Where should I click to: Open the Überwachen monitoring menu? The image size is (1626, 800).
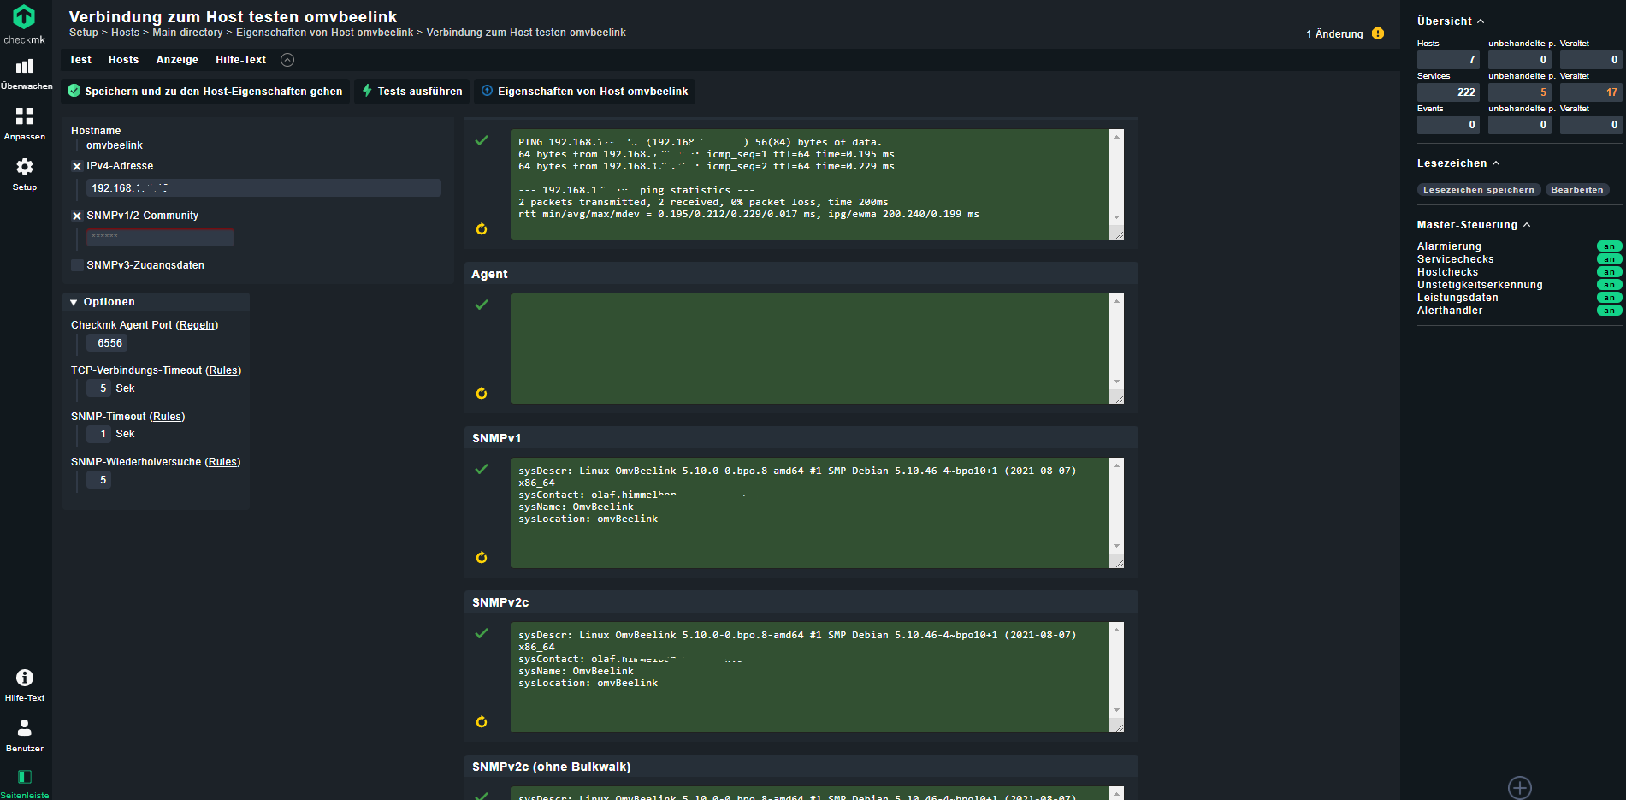click(25, 74)
